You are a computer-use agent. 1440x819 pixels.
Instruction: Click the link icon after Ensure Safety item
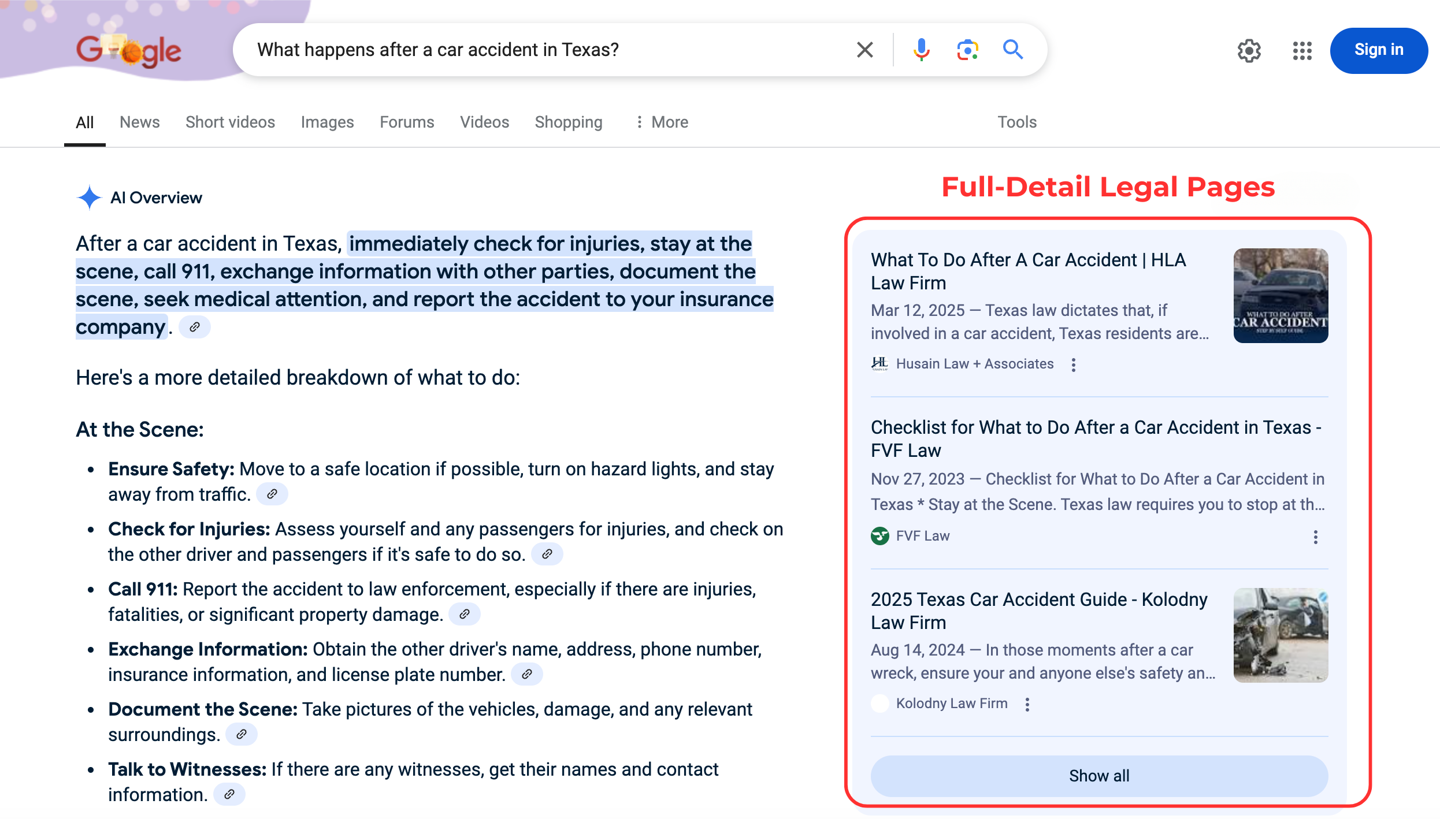(x=272, y=494)
